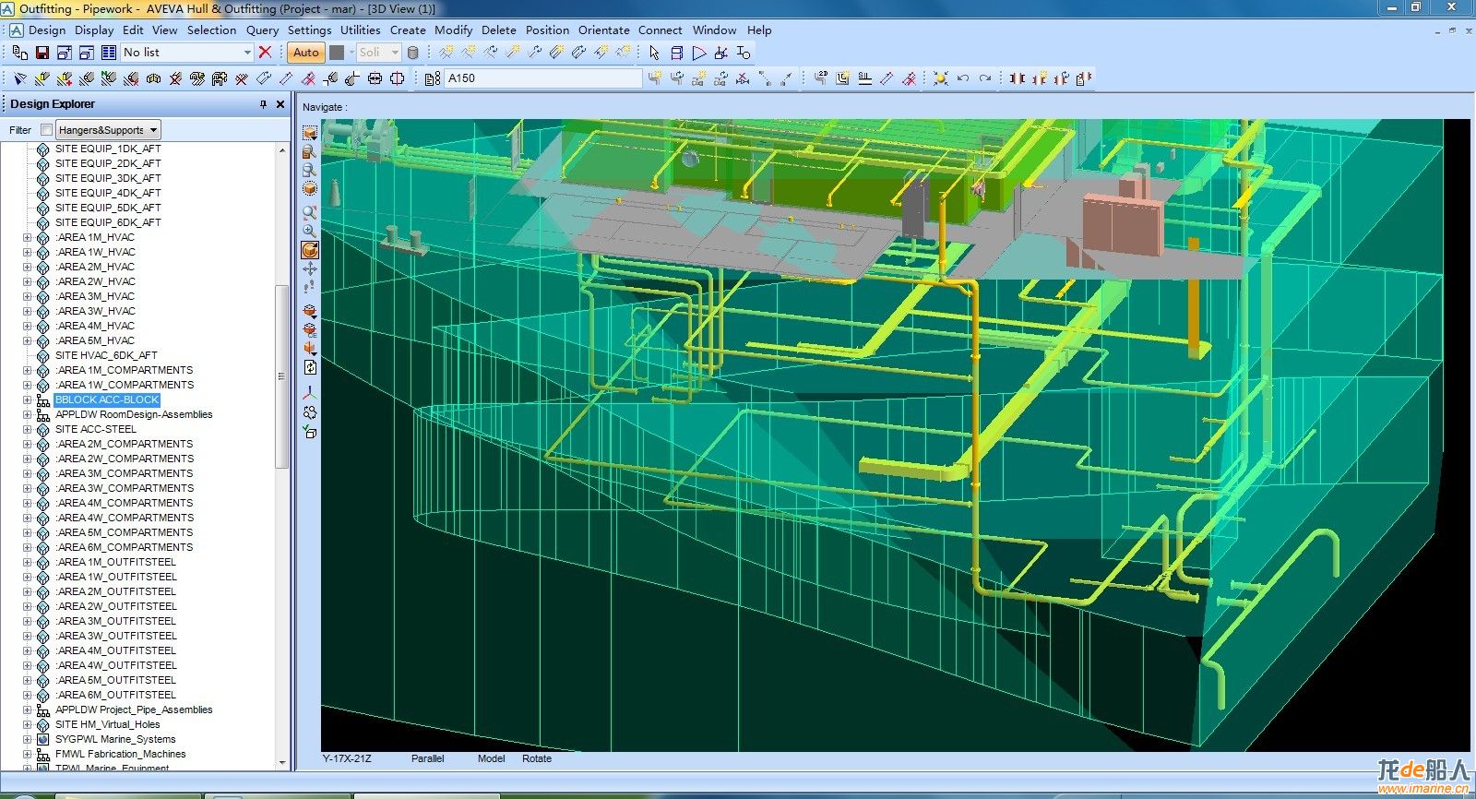
Task: Click the pipe editor arrow icon in second toolbar
Action: tap(20, 78)
